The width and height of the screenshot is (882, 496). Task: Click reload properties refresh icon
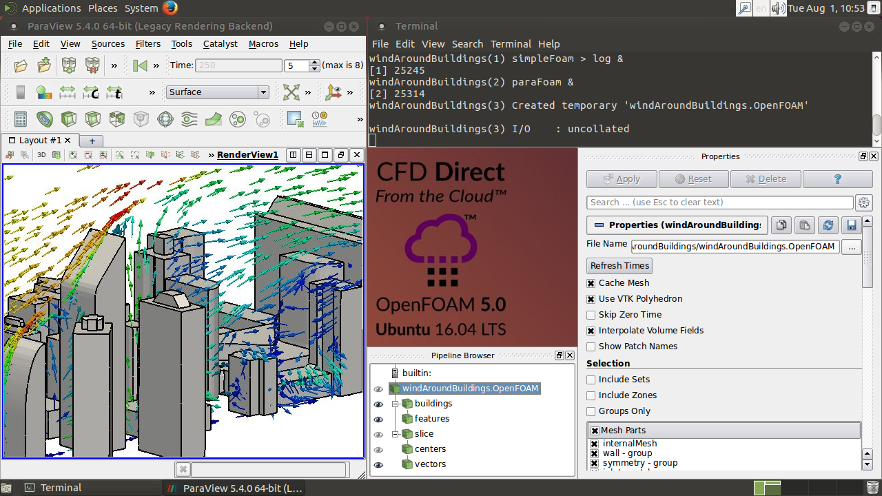[x=828, y=225]
